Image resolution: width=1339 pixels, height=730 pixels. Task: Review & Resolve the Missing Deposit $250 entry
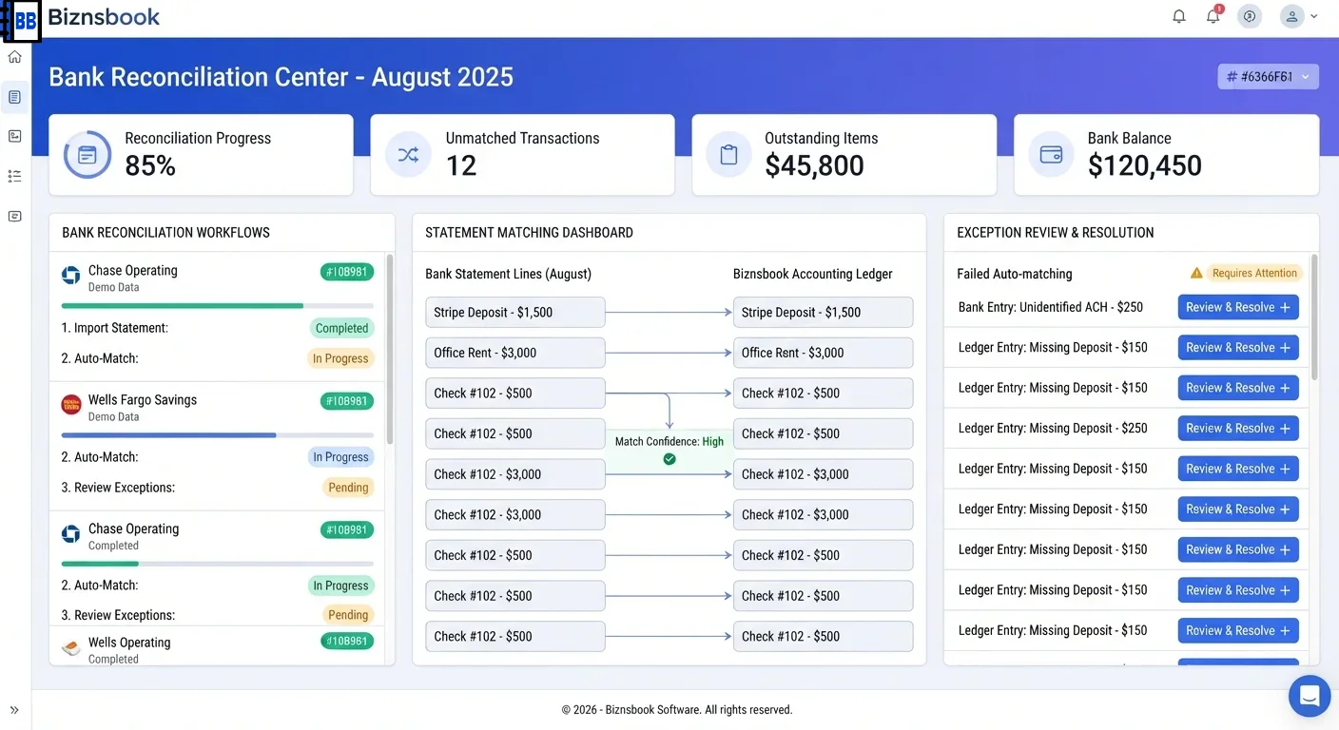tap(1238, 429)
